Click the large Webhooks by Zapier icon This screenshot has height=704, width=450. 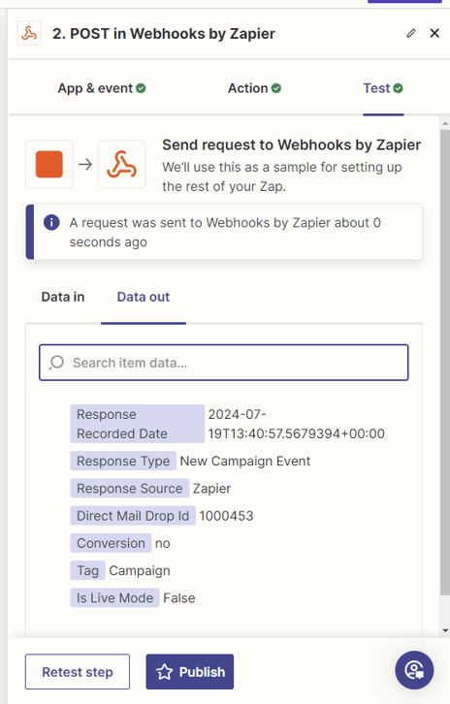[121, 164]
